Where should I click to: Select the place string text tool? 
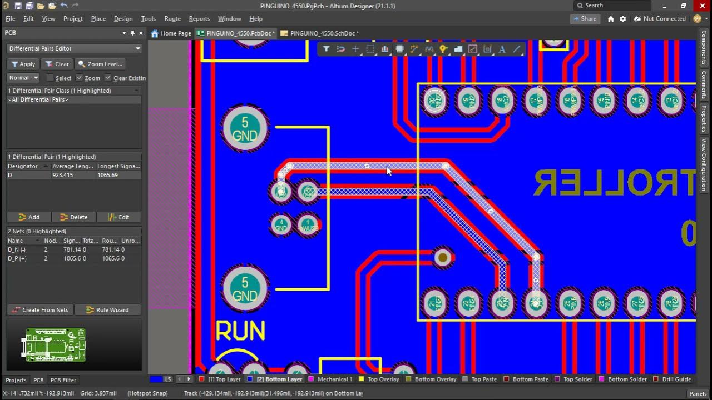click(x=502, y=49)
